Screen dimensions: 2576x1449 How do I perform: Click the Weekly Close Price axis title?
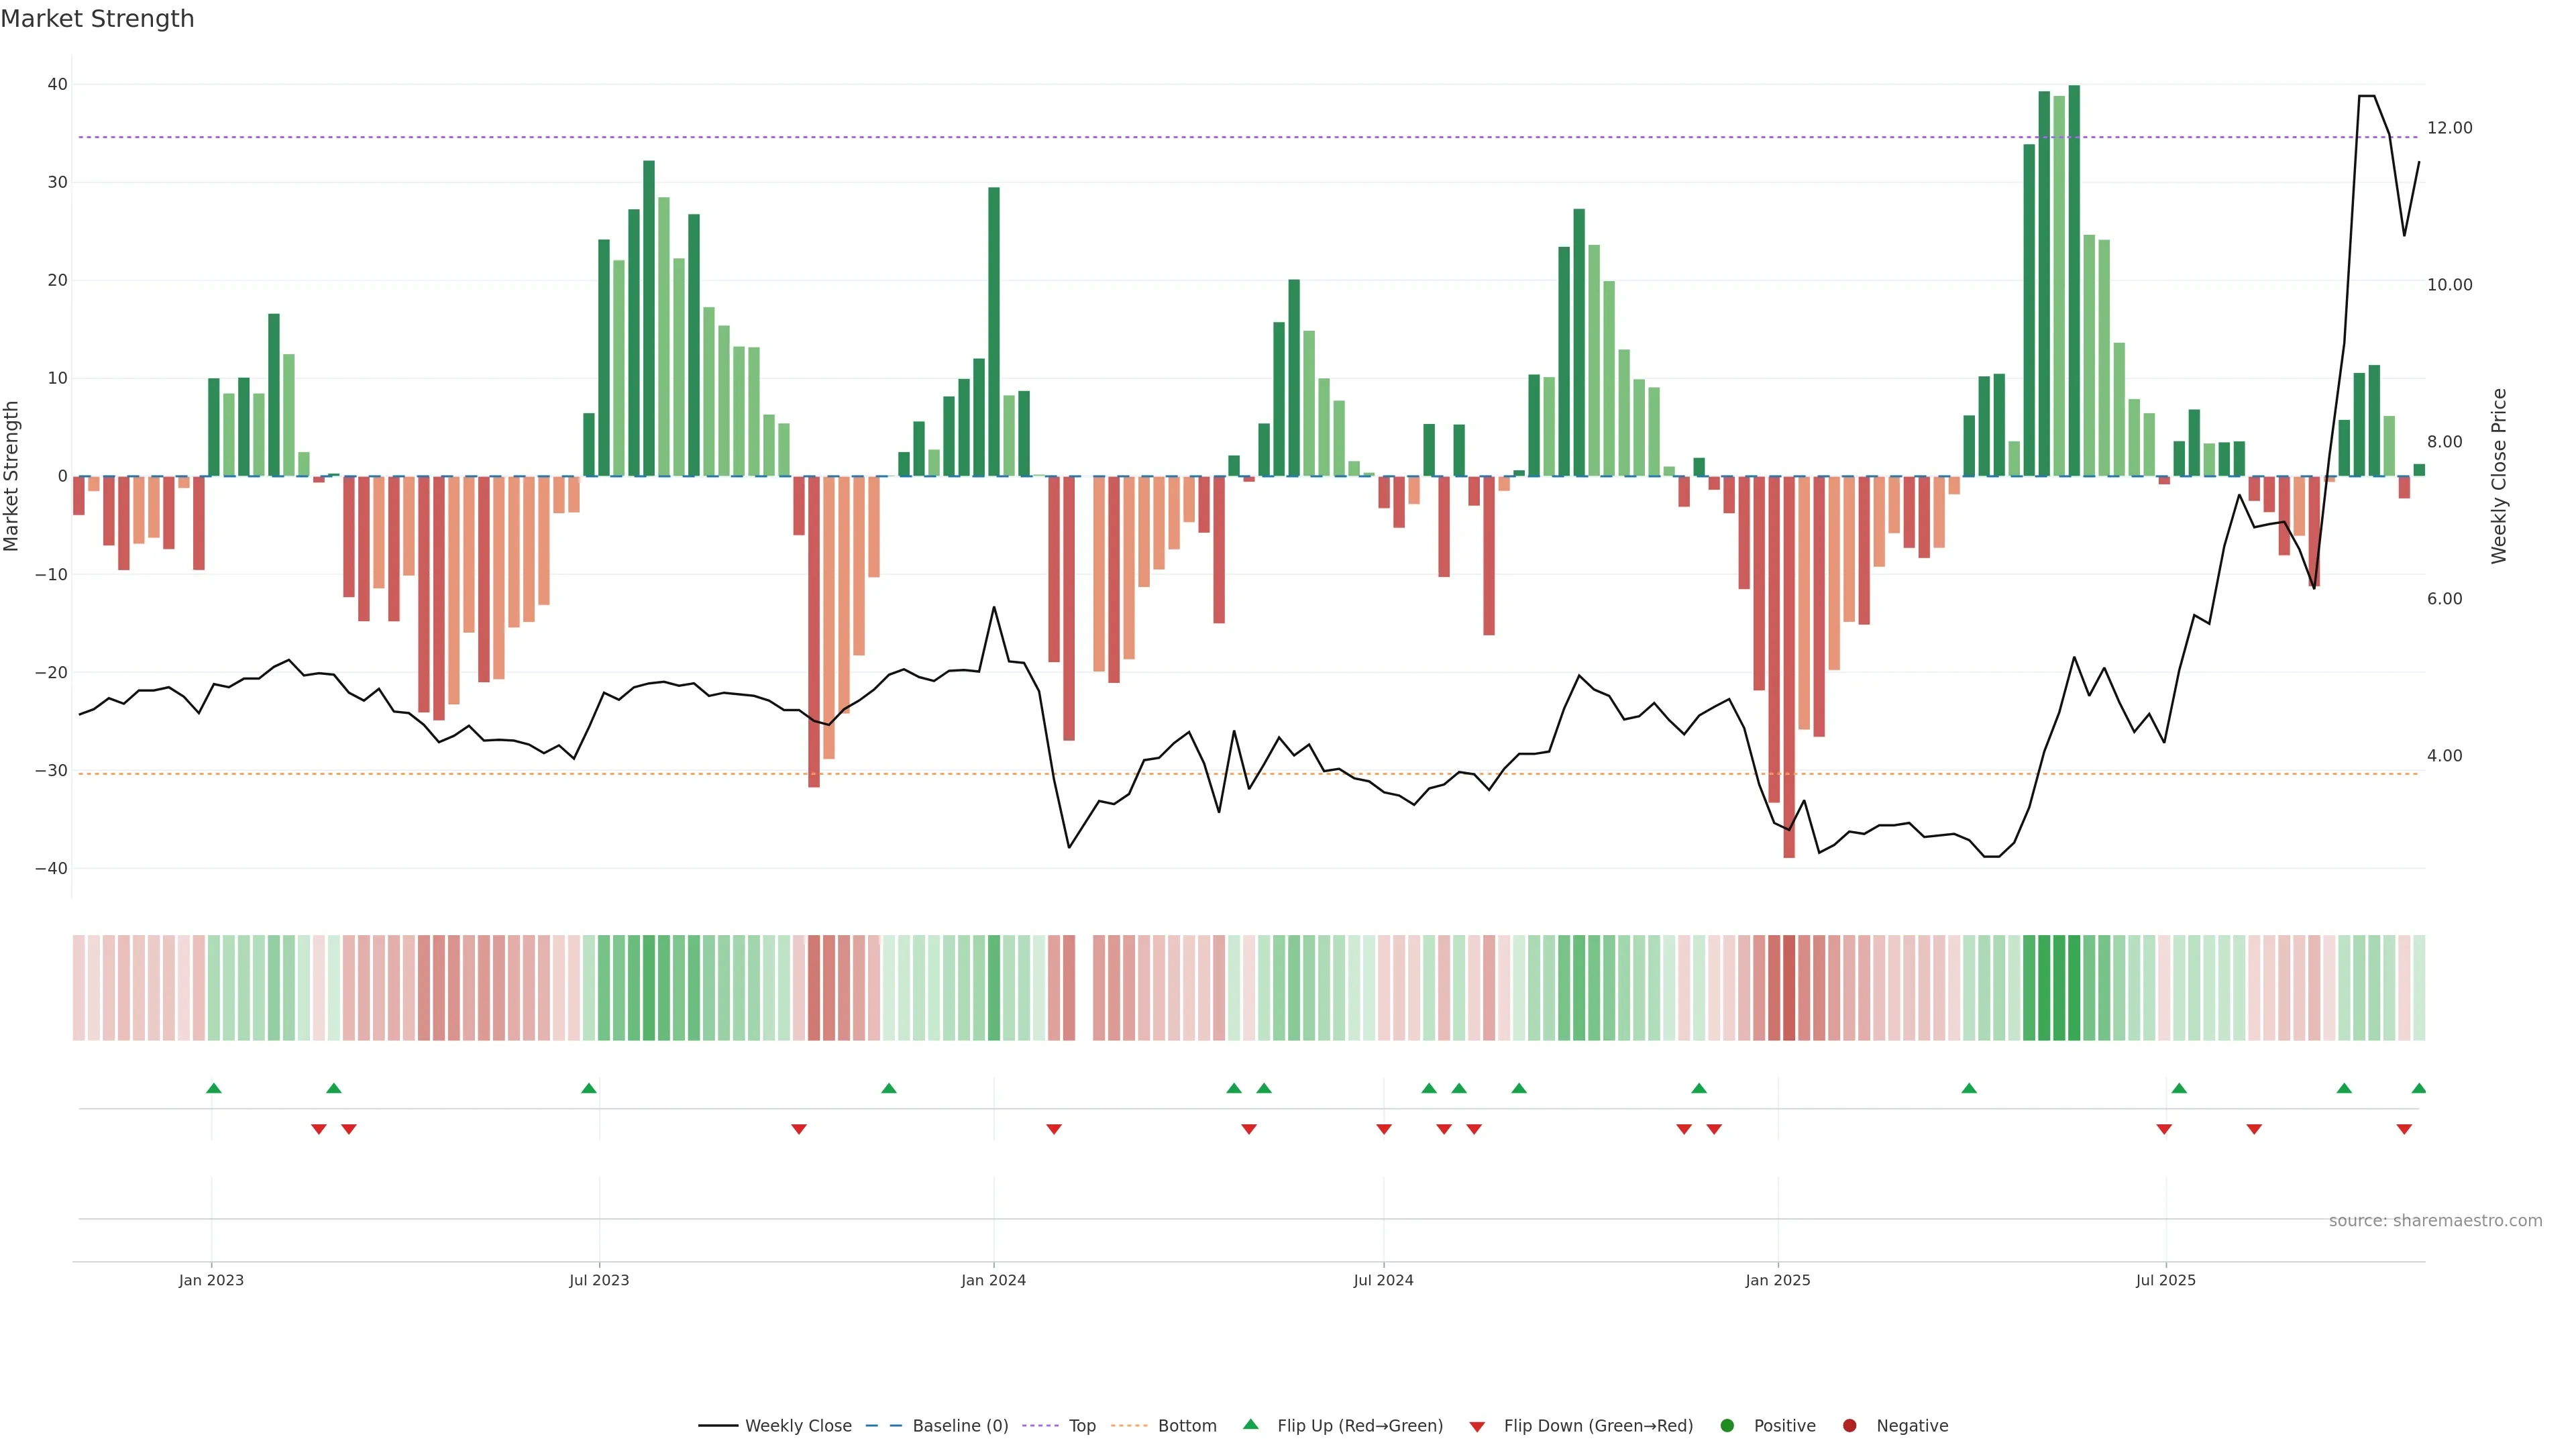[2499, 476]
